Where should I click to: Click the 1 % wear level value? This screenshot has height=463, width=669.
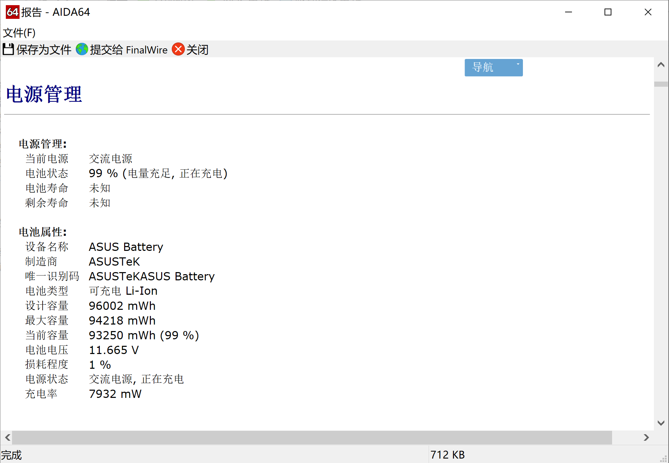click(100, 365)
